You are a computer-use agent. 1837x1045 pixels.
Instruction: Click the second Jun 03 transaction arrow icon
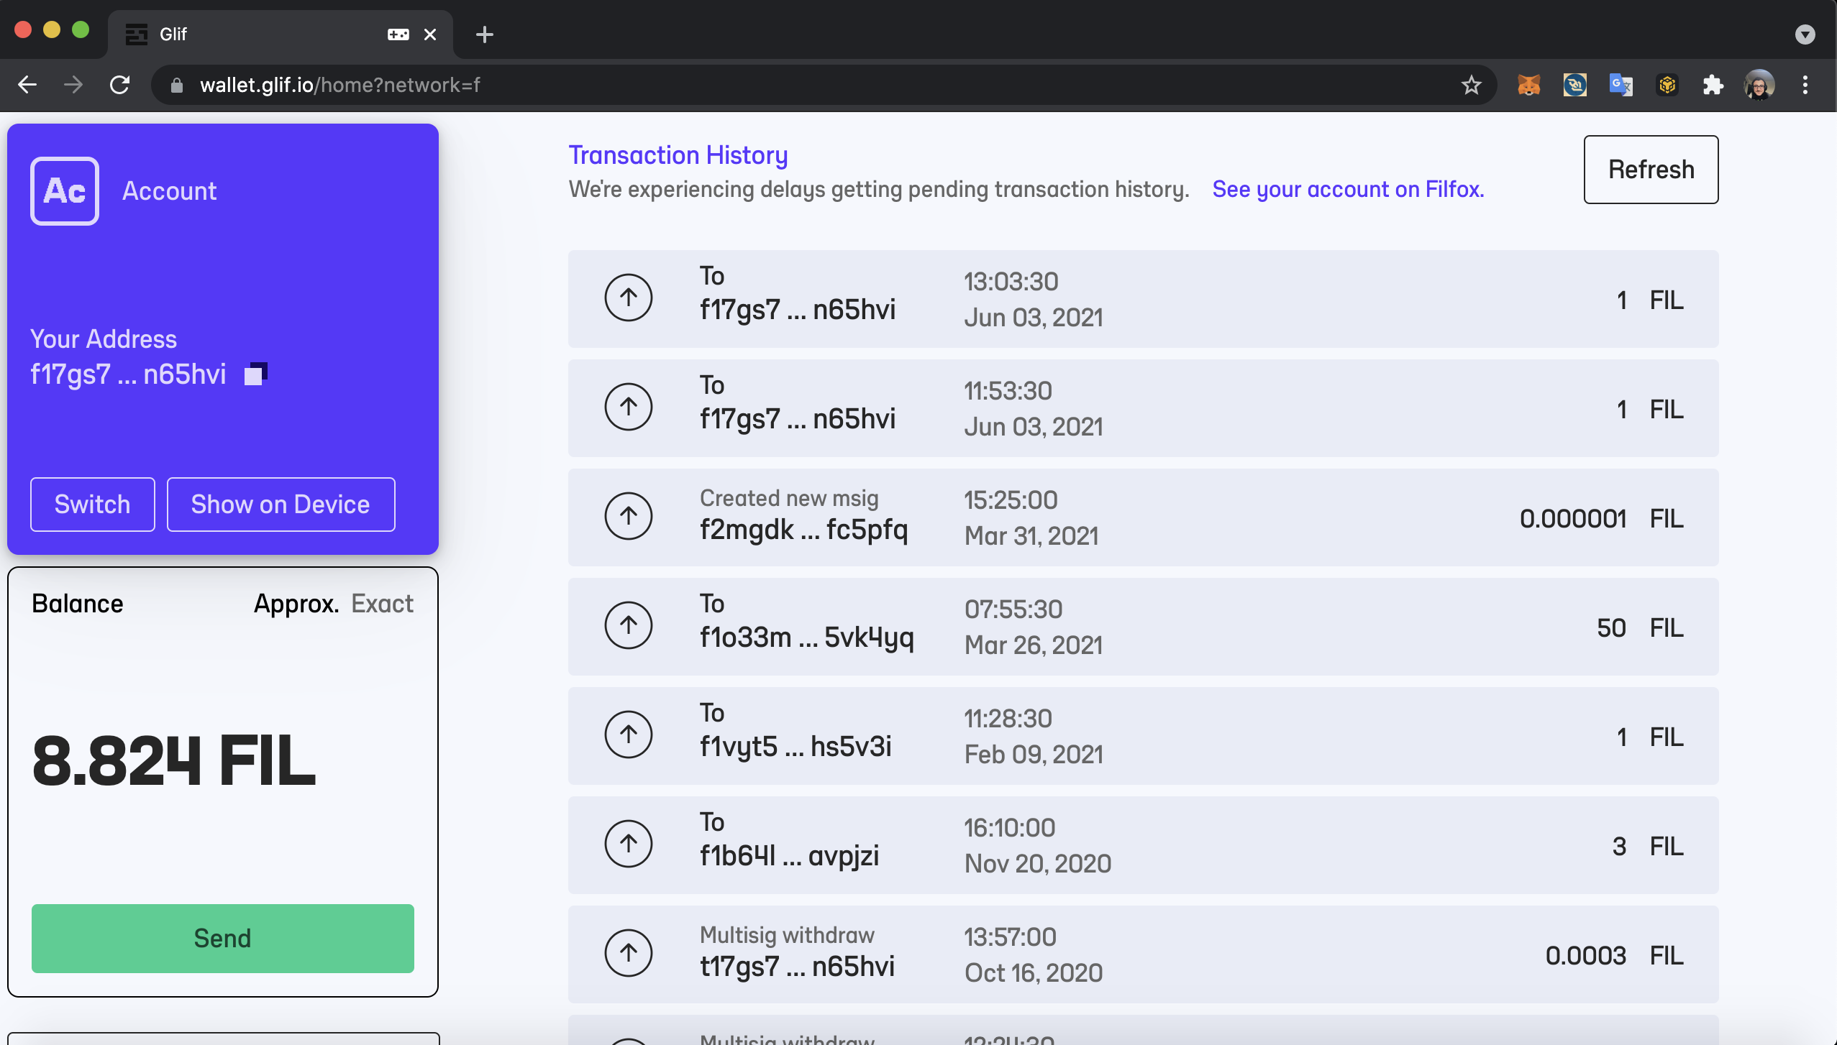point(629,406)
